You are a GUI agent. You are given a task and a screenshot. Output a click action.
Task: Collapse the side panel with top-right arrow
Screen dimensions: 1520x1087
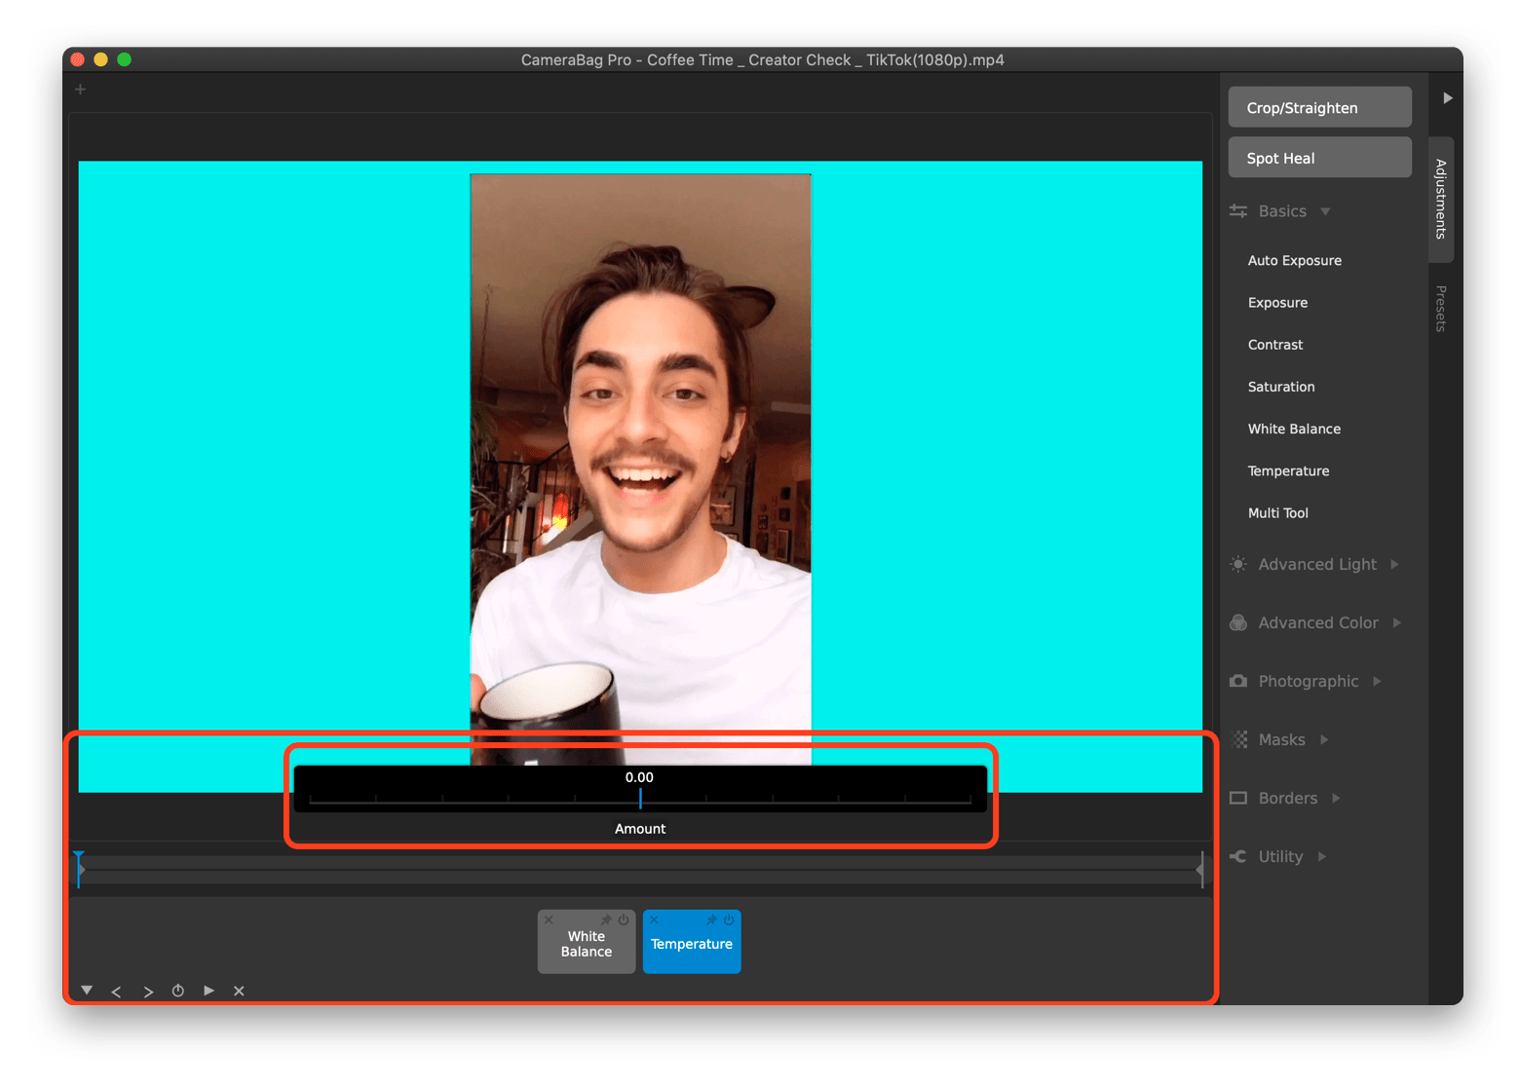(1447, 98)
